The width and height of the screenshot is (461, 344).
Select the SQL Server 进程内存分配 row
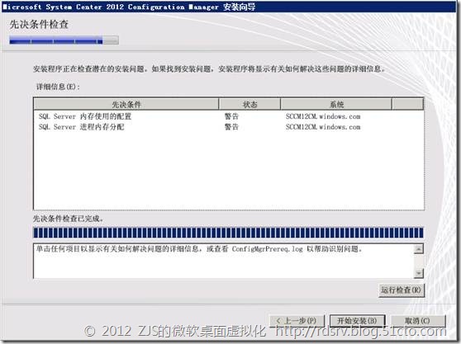coord(229,127)
